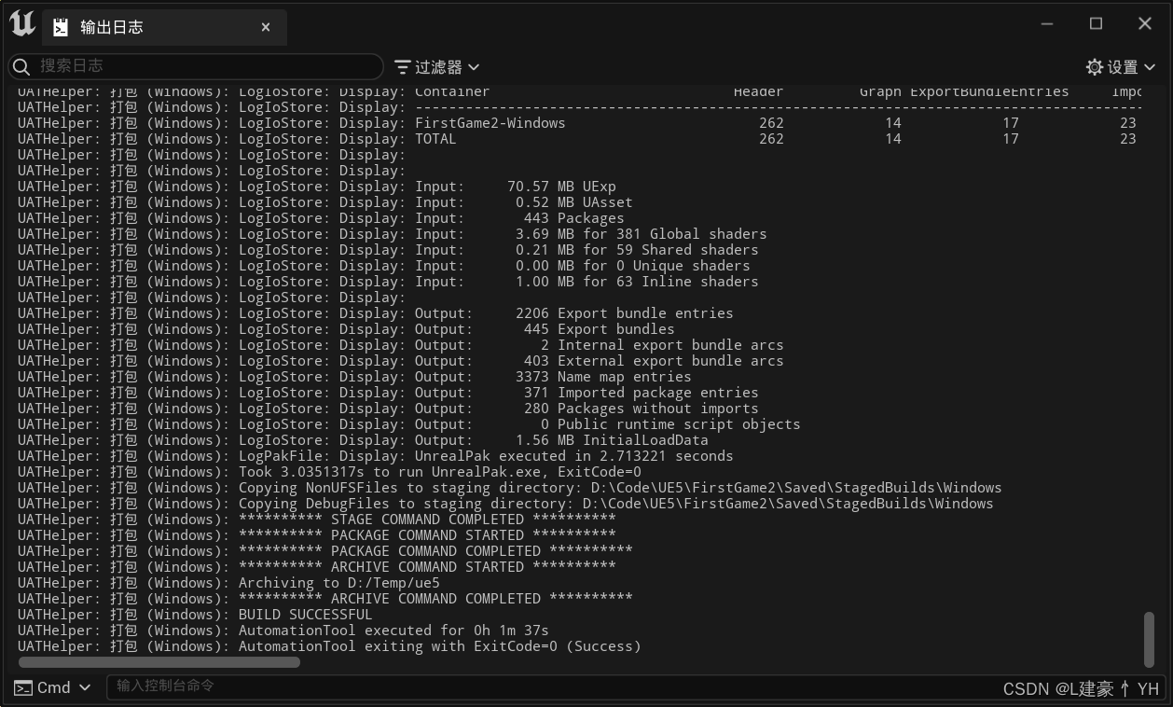Click the PACKAGE COMMAND COMPLETED line
The width and height of the screenshot is (1173, 707).
tap(324, 551)
